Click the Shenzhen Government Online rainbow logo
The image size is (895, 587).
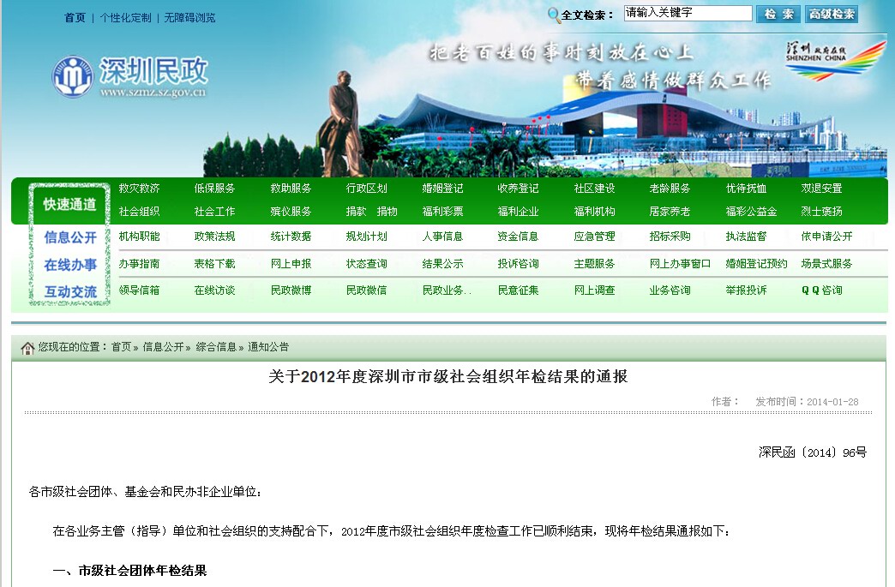point(833,60)
